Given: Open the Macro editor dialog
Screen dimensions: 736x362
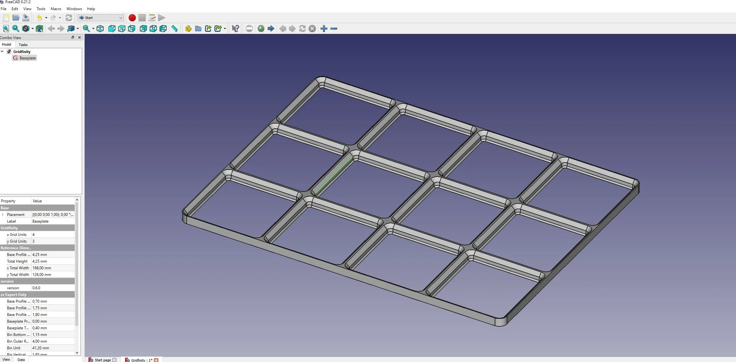Looking at the screenshot, I should (x=152, y=18).
